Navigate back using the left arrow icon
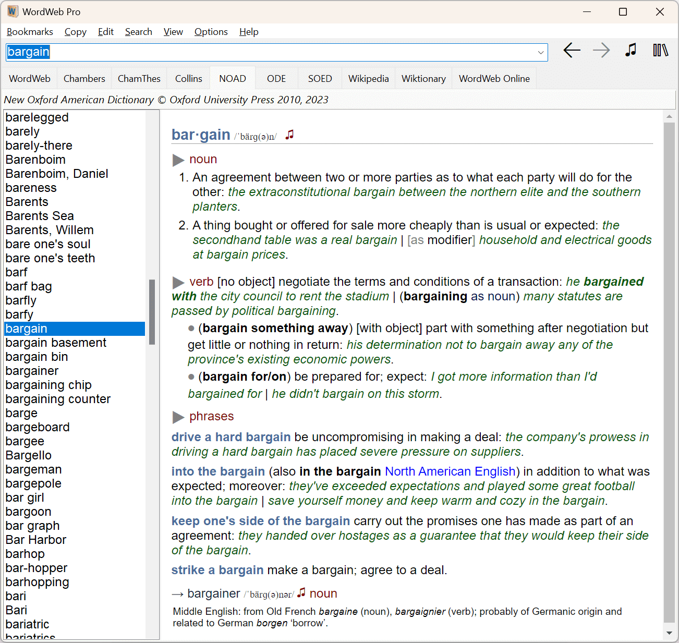The height and width of the screenshot is (643, 679). tap(572, 50)
